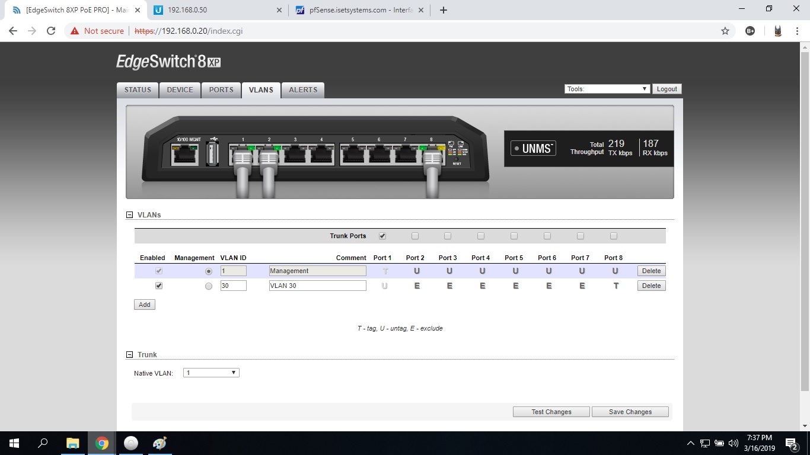Select Management radio button for VLAN 30
810x455 pixels.
208,286
